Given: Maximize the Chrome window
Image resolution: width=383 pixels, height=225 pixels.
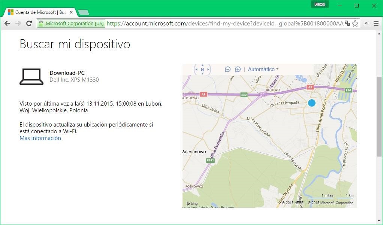Looking at the screenshot, I should (x=357, y=5).
